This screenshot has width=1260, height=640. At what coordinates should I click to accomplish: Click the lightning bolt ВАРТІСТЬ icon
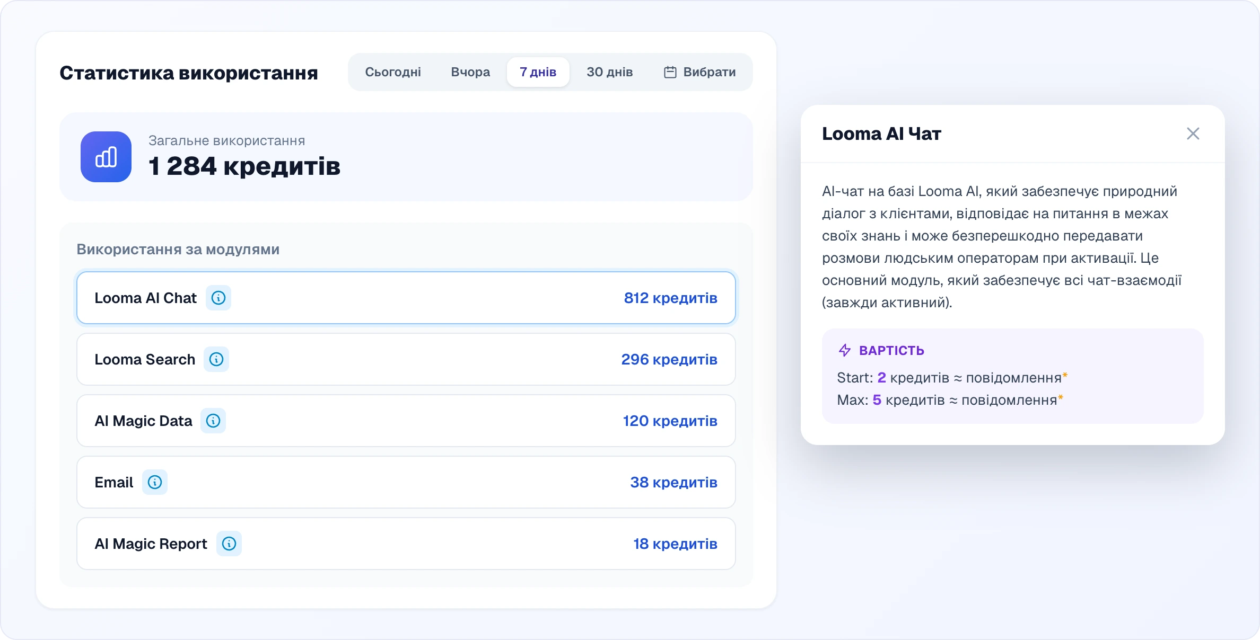coord(845,350)
